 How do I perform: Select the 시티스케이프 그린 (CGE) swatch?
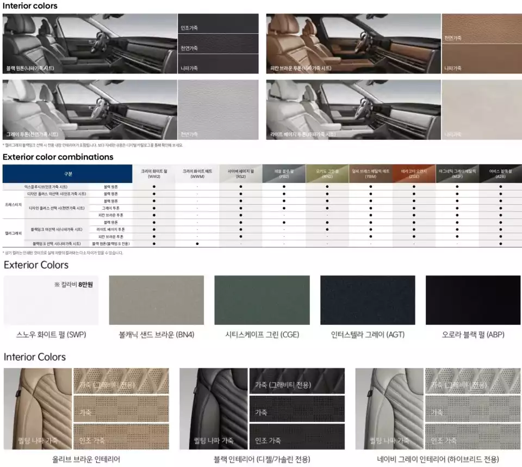pyautogui.click(x=262, y=300)
